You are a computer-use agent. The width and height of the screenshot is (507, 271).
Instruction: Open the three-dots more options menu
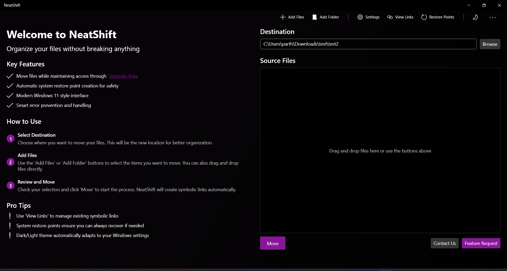[492, 17]
